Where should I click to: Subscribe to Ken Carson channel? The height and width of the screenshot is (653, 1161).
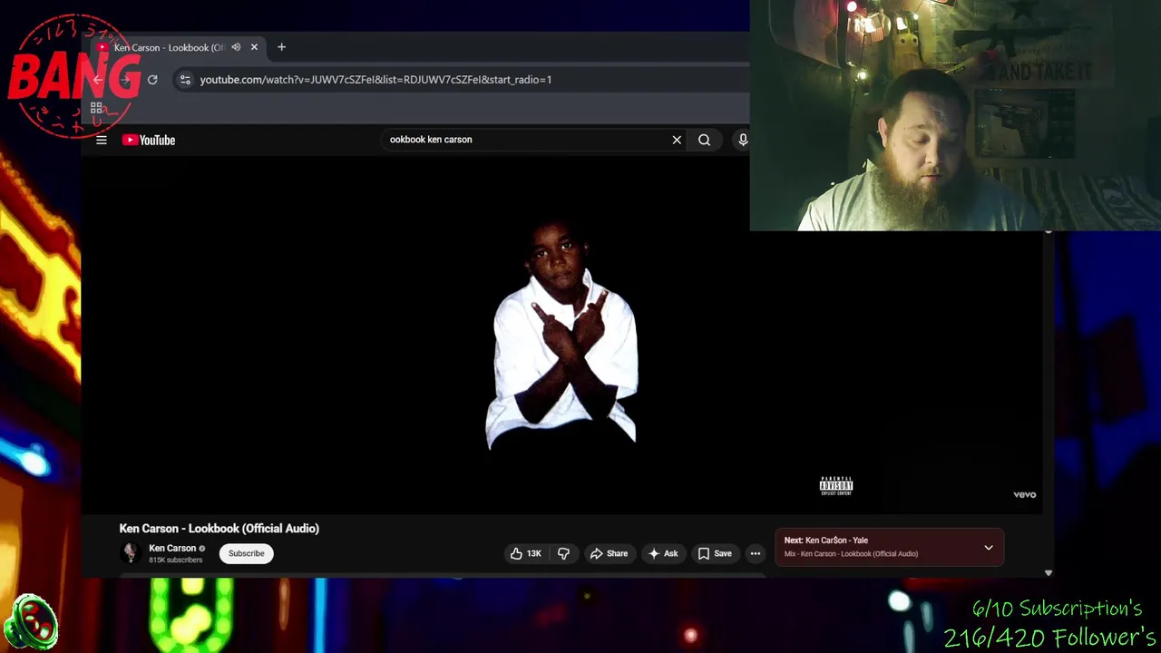point(247,553)
